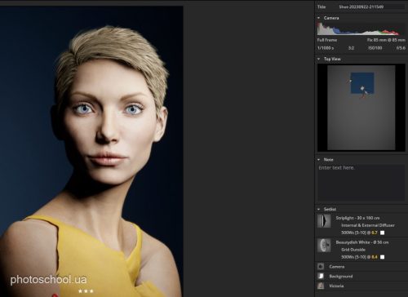Click the "1/1000 s" shutter speed value
Screen dimensions: 408x297
click(x=326, y=48)
